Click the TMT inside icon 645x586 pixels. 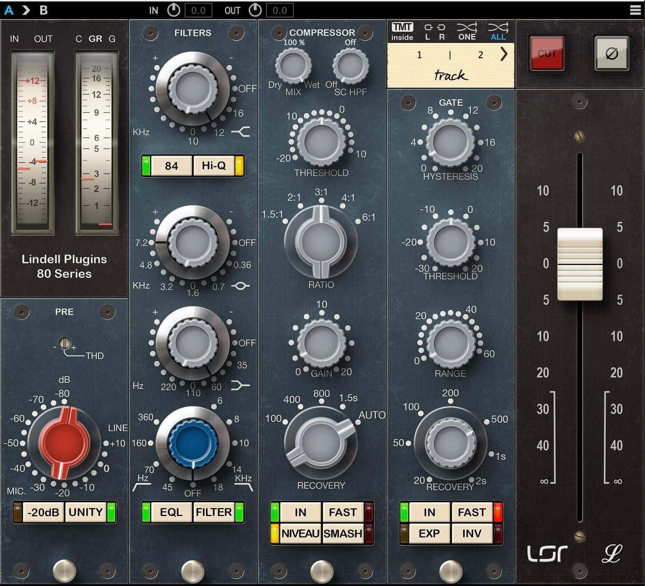pos(402,32)
